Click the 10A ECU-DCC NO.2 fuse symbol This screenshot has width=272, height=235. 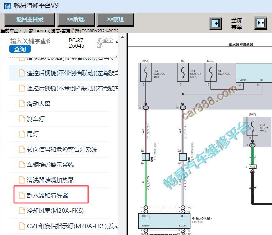(146, 72)
